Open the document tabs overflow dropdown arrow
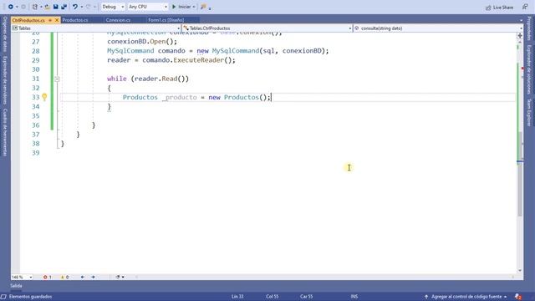 tap(521, 20)
